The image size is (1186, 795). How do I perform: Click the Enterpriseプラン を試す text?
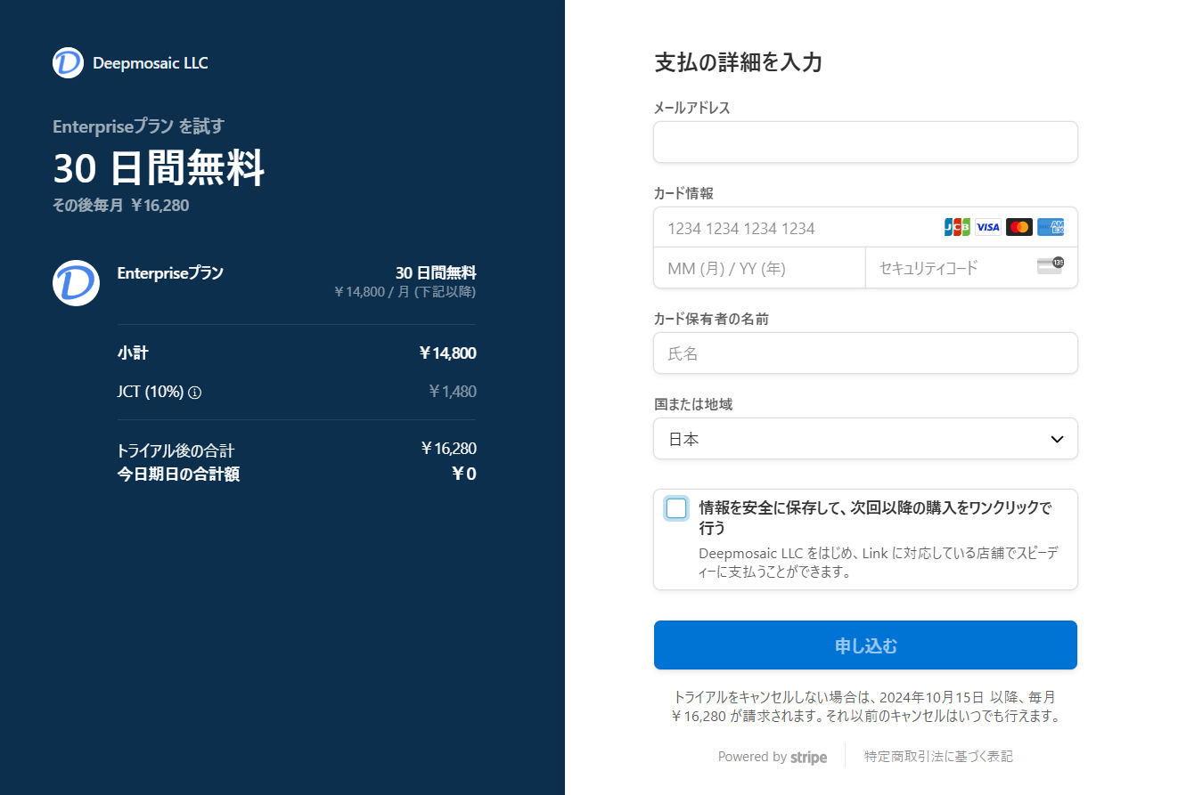pyautogui.click(x=138, y=126)
